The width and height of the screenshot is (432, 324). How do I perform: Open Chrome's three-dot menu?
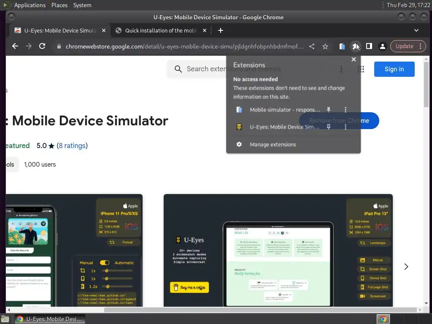click(x=421, y=46)
